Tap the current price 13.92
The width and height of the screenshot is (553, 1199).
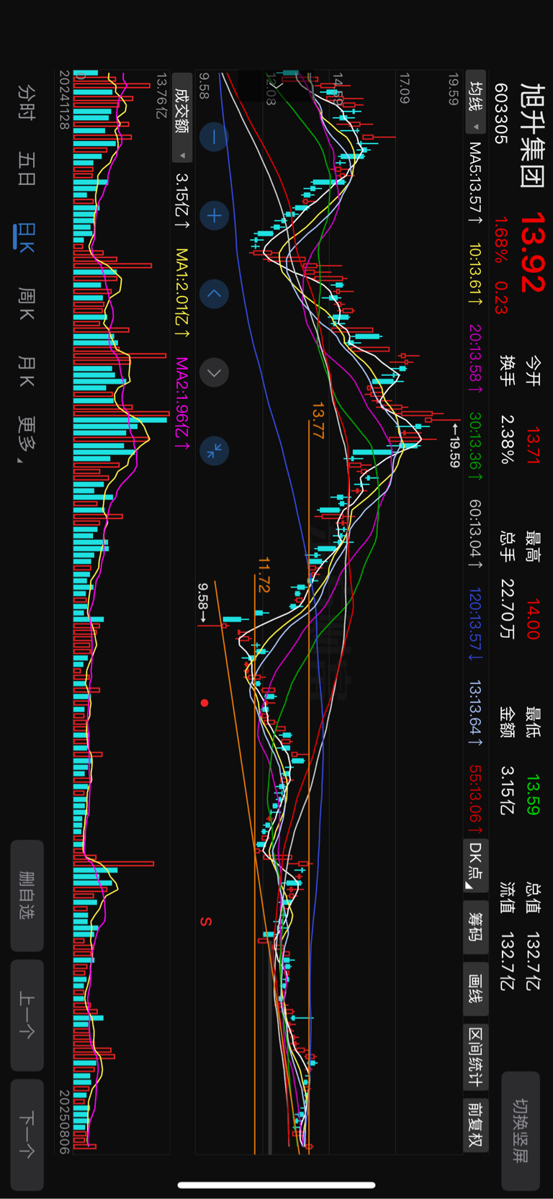tap(532, 251)
